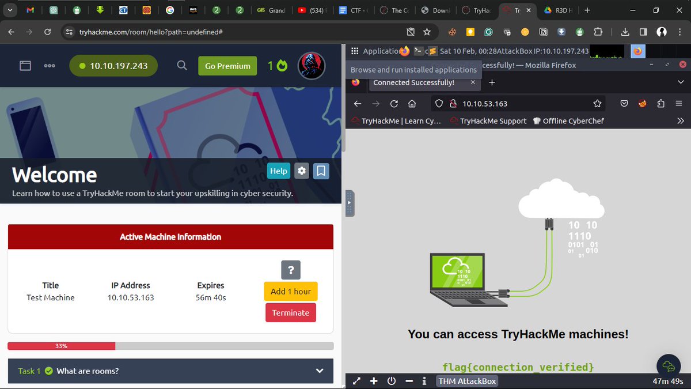
Task: Open the Google tab in Chrome
Action: pyautogui.click(x=169, y=10)
